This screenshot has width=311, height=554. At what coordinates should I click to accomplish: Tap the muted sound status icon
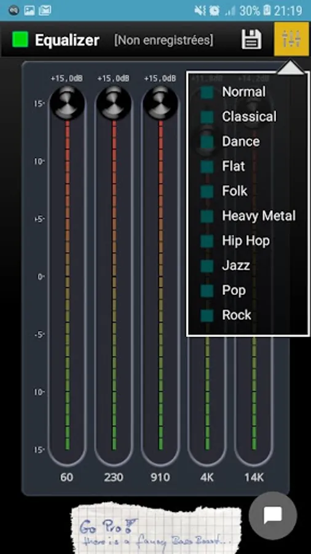point(200,10)
